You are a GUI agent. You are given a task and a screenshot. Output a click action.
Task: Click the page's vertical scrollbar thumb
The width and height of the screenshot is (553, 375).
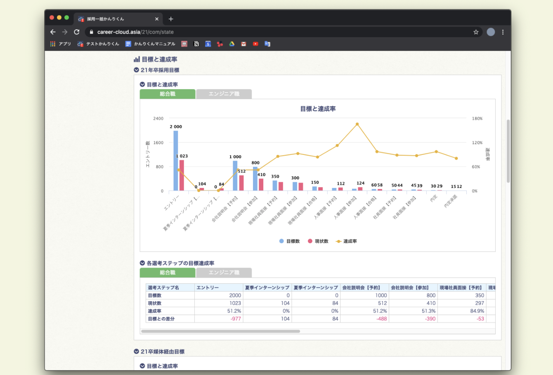(508, 151)
